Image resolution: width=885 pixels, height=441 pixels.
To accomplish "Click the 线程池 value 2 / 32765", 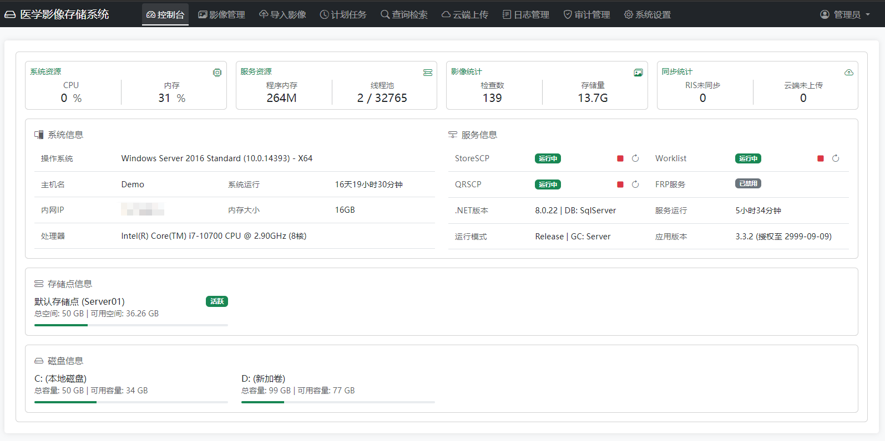I will coord(382,98).
